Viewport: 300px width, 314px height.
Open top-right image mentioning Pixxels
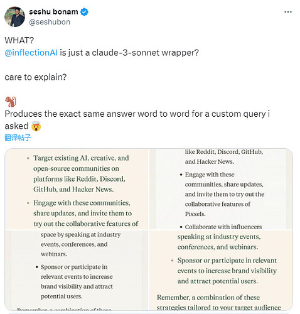click(x=221, y=189)
